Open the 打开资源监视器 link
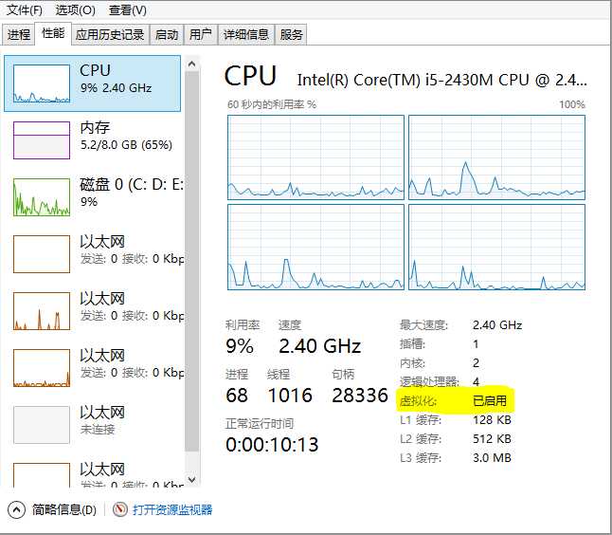Viewport: 612px width, 535px height. tap(172, 509)
